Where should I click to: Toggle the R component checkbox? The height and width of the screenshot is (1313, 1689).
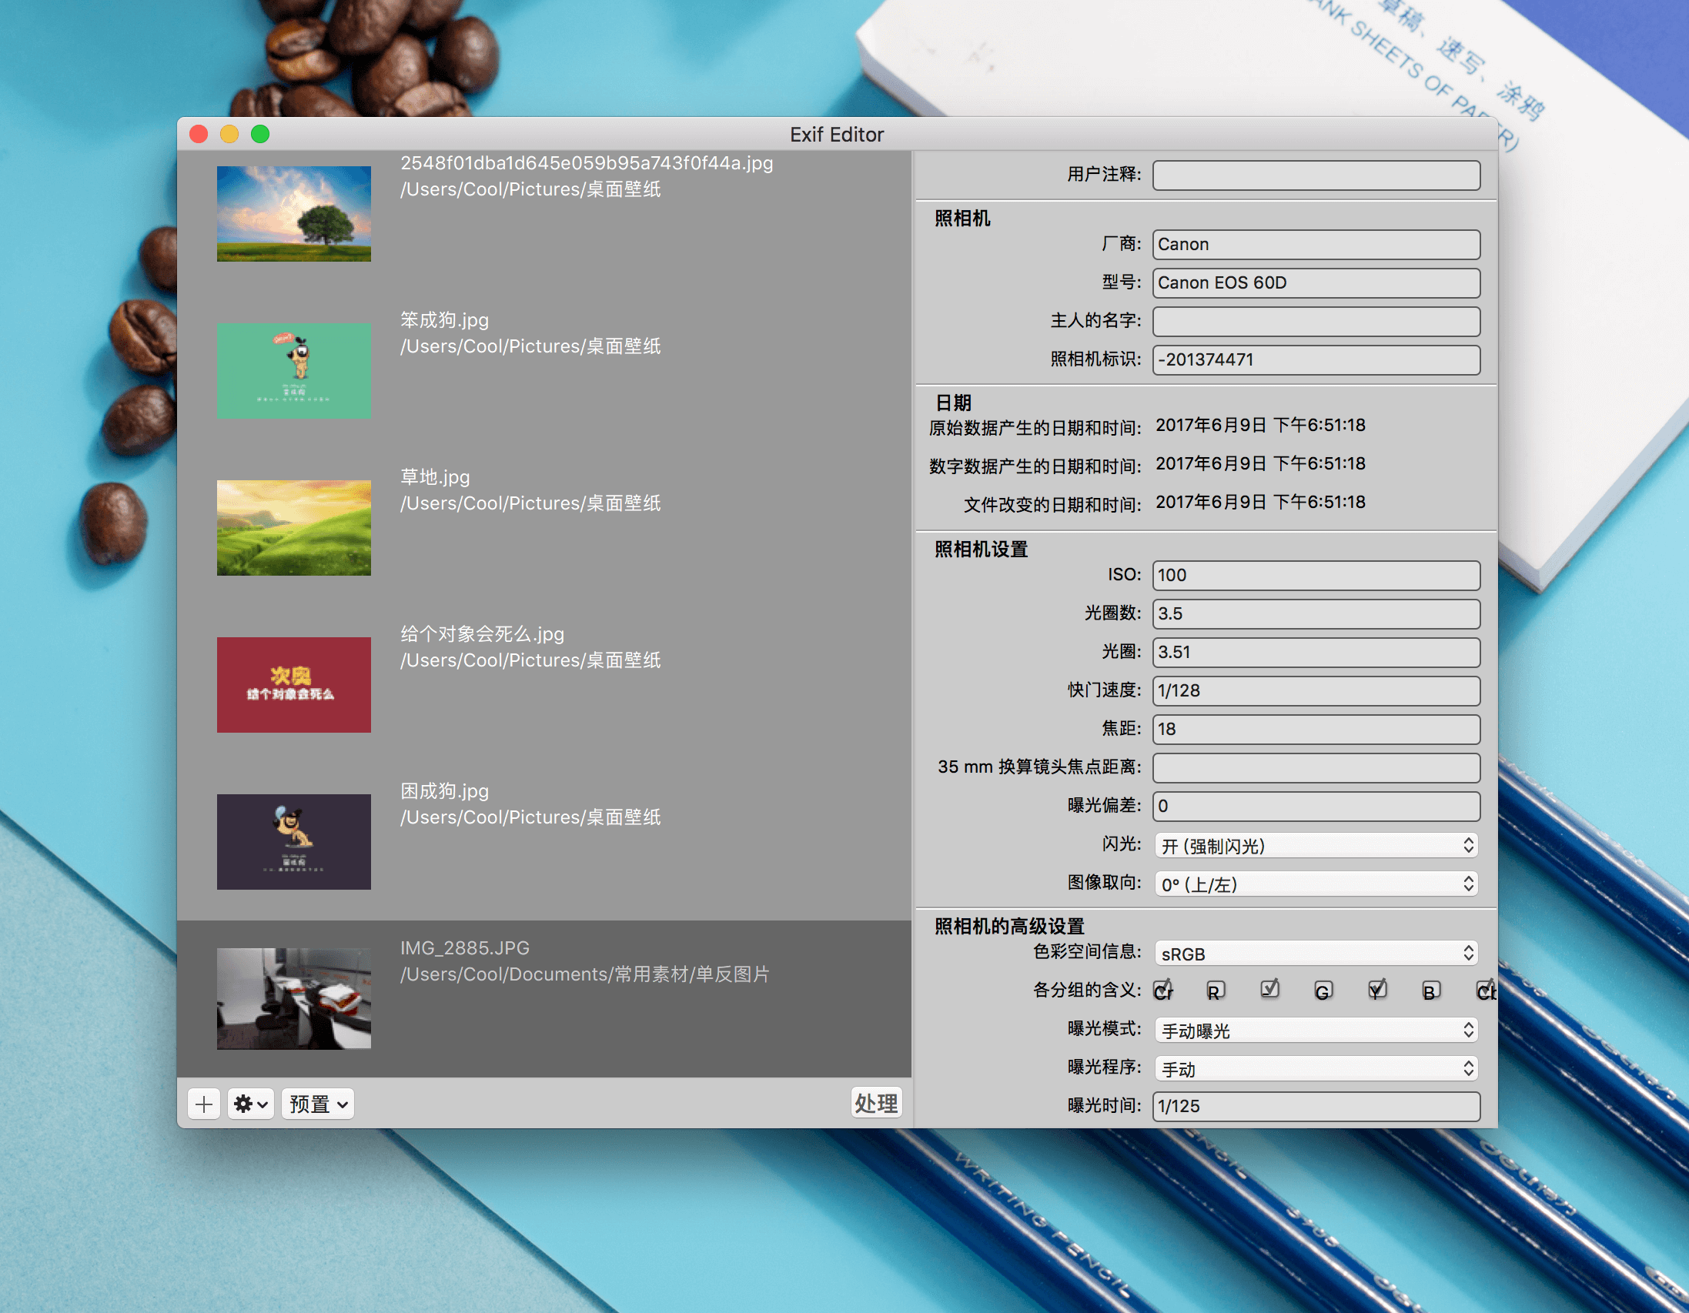1216,991
